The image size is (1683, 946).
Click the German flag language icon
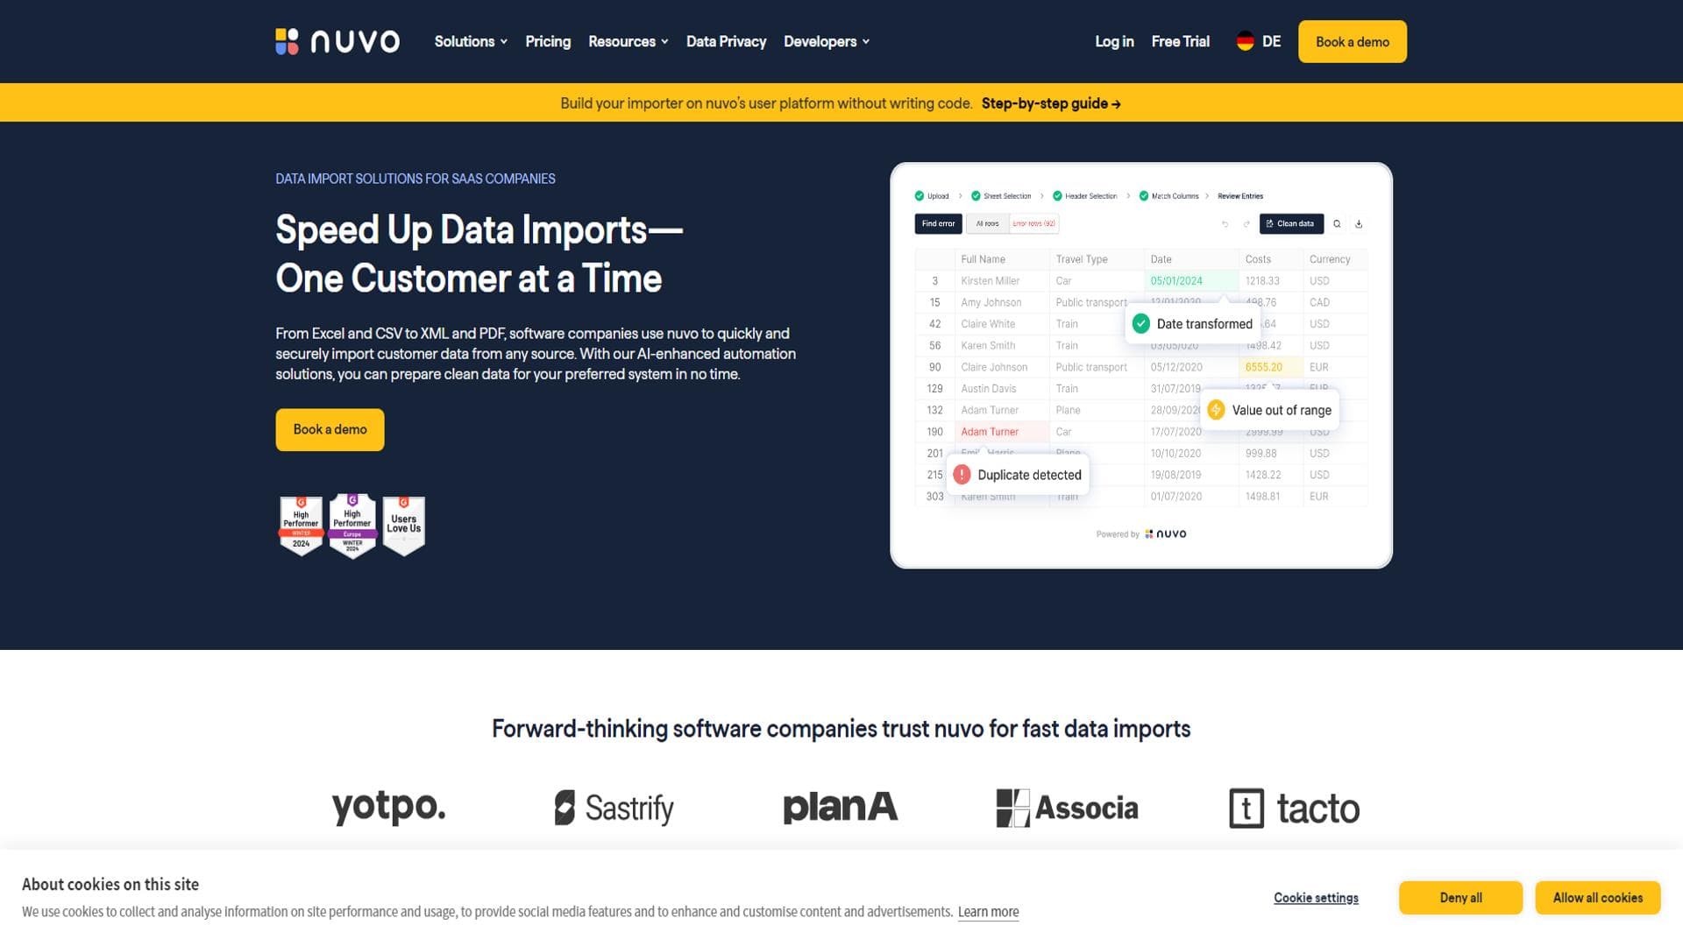1245,41
